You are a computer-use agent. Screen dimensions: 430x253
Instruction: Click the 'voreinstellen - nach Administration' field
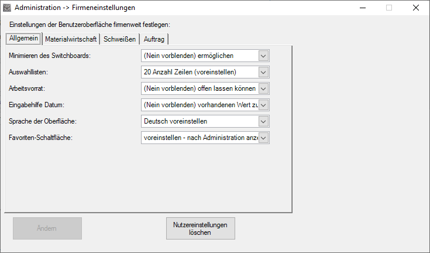click(199, 138)
